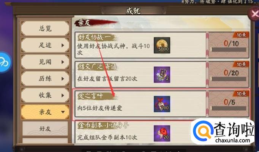Open the 总览 overview tab
This screenshot has height=152, width=259.
tap(45, 28)
